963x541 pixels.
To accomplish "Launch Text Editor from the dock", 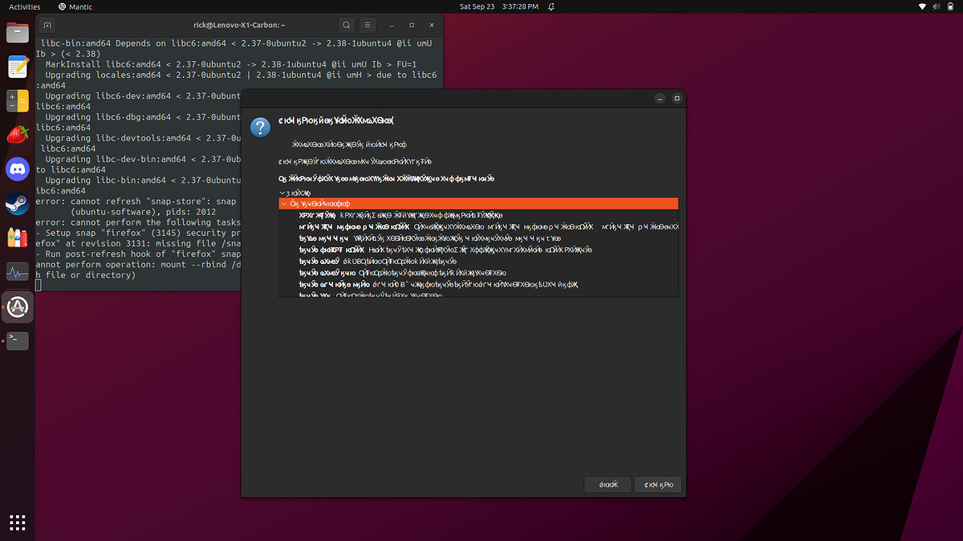I will [x=18, y=67].
